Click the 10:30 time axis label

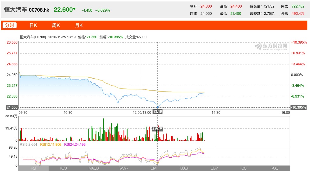pos(68,113)
